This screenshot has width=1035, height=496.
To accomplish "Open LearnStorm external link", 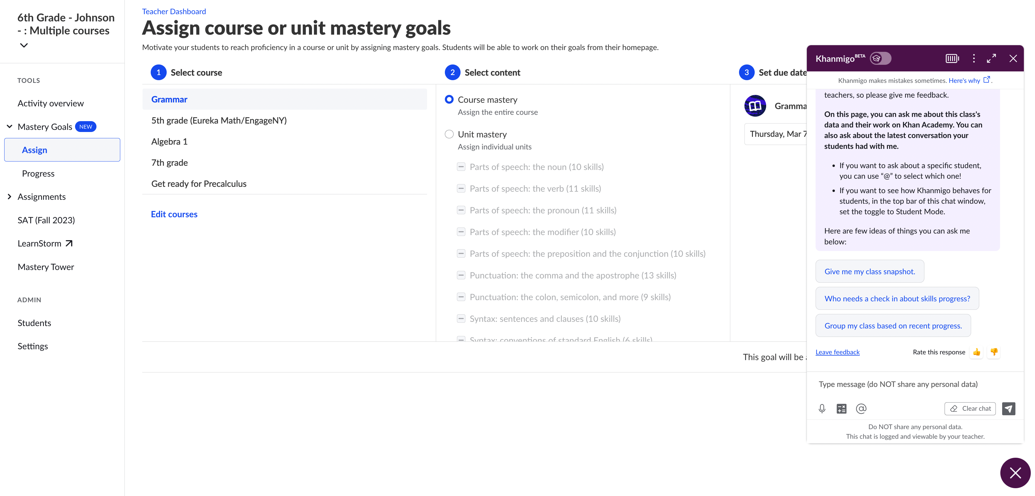I will (45, 243).
